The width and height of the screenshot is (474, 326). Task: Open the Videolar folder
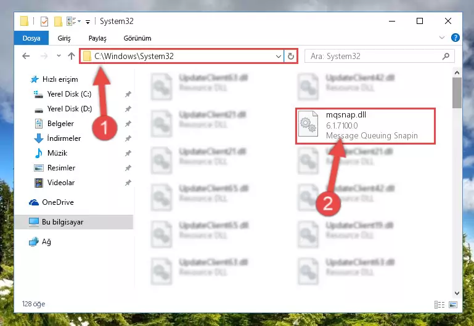point(61,183)
